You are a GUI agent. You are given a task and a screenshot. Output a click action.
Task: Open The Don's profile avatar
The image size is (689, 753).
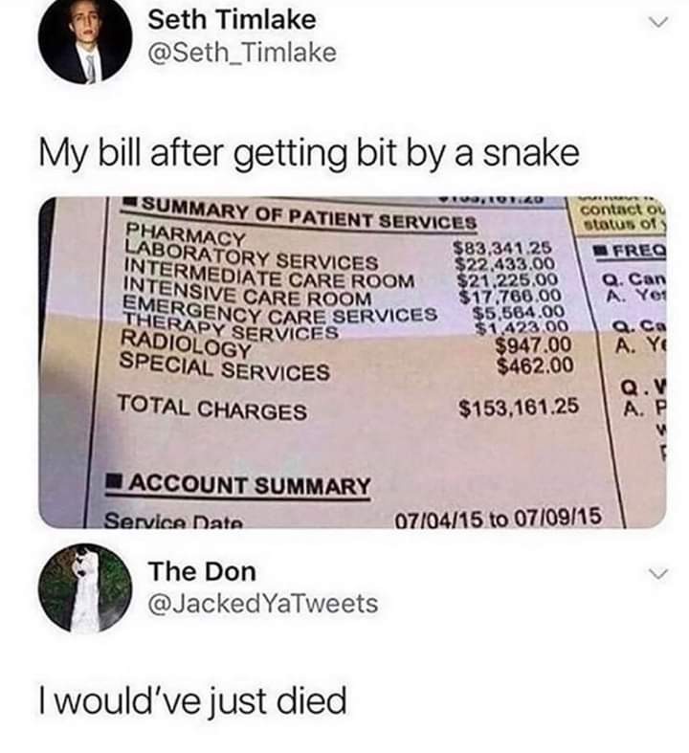click(x=85, y=587)
